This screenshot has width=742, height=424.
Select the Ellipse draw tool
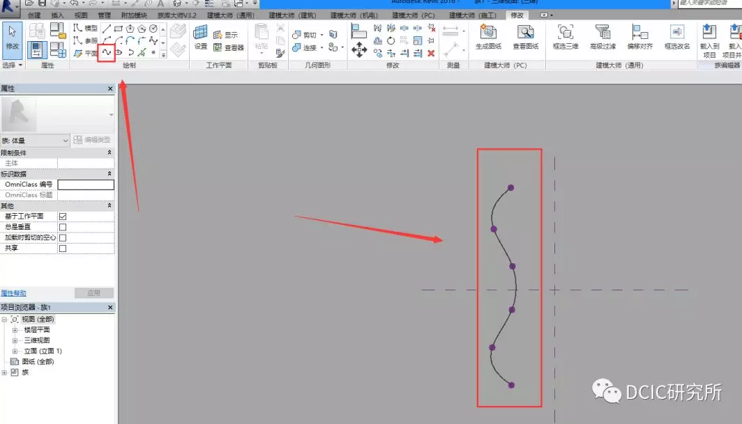pos(119,52)
